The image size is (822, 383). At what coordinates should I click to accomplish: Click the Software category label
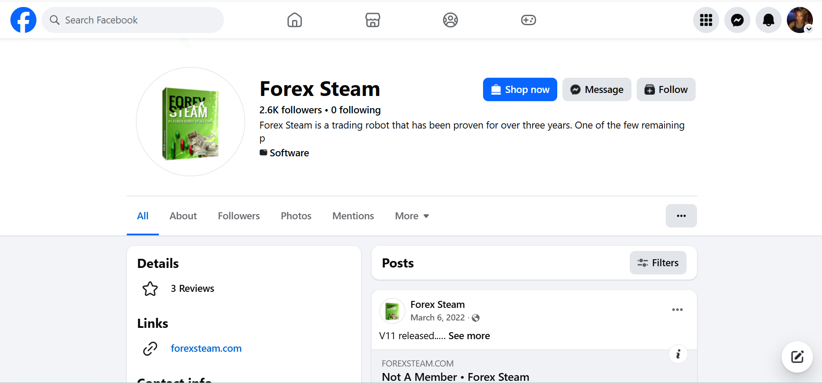click(x=289, y=153)
